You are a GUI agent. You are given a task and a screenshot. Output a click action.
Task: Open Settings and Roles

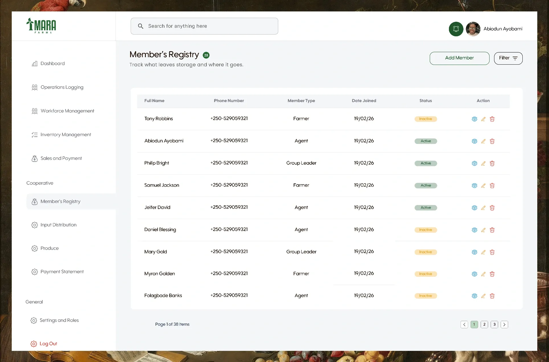[55, 320]
